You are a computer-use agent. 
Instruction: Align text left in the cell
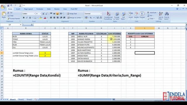click(51, 17)
